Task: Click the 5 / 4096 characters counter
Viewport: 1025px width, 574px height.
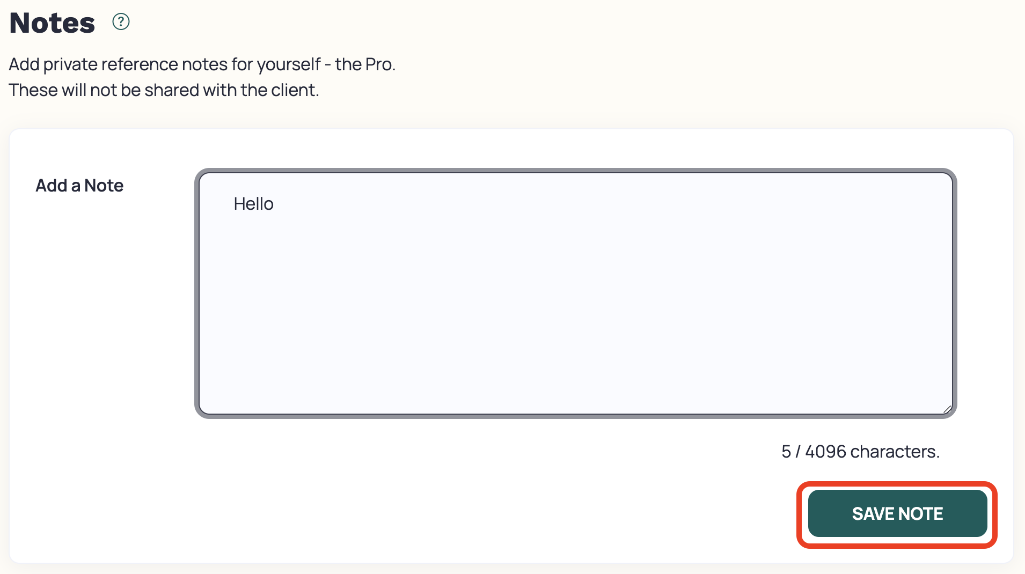Action: (x=859, y=451)
